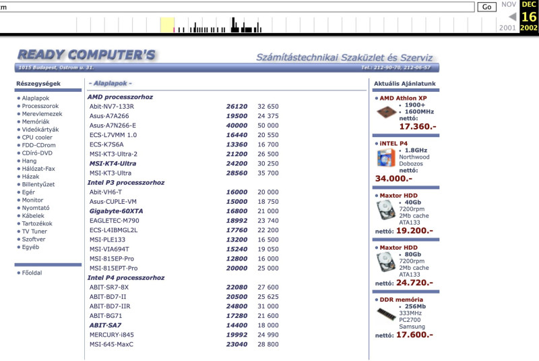
Task: Open the Alaplapok category
Action: pos(36,99)
